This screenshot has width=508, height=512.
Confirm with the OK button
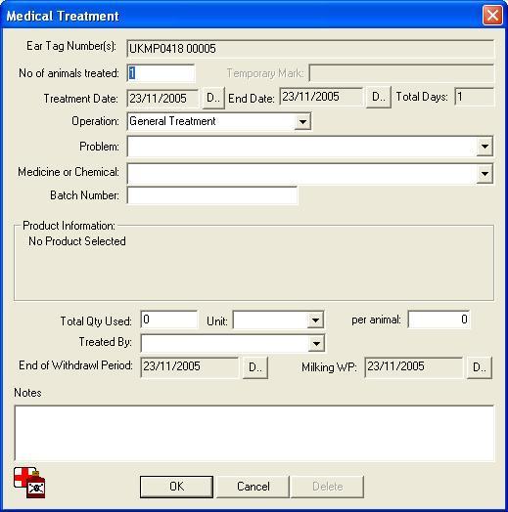[176, 487]
